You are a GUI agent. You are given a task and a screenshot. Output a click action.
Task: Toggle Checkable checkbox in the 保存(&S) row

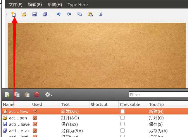(x=123, y=124)
